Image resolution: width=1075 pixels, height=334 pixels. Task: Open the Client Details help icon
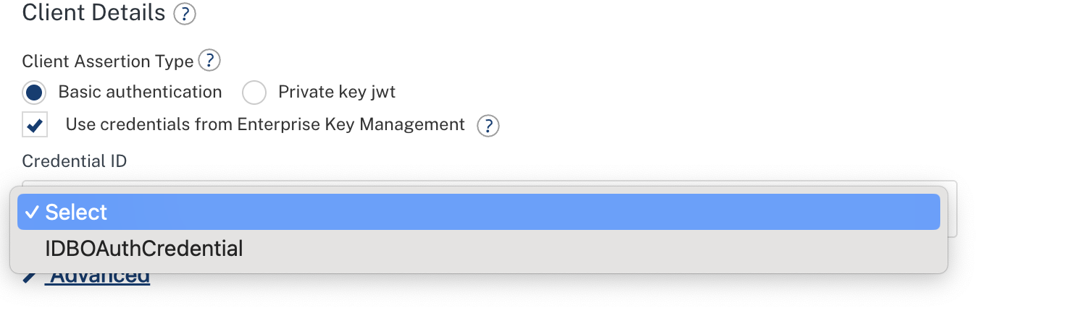[x=185, y=14]
